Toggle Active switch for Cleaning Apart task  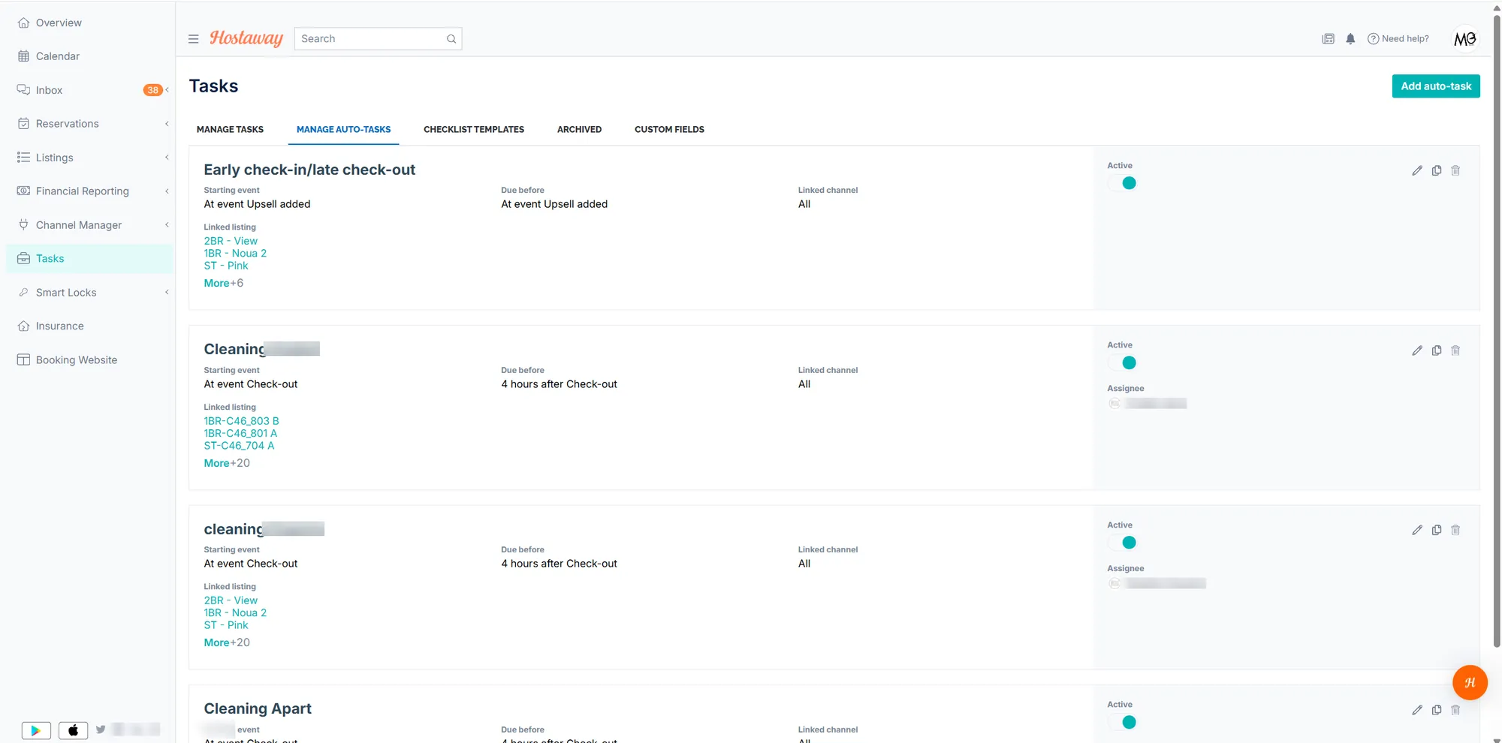(1123, 722)
